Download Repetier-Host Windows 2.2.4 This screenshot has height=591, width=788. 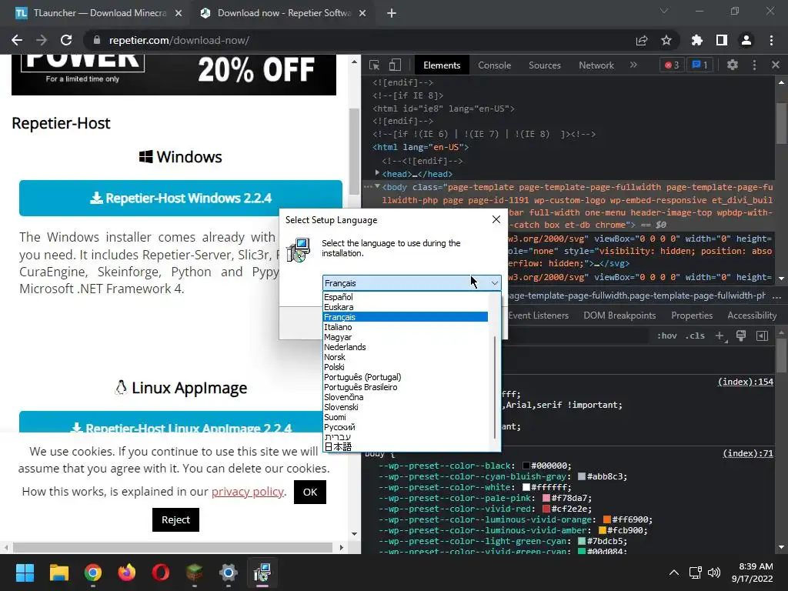(180, 198)
